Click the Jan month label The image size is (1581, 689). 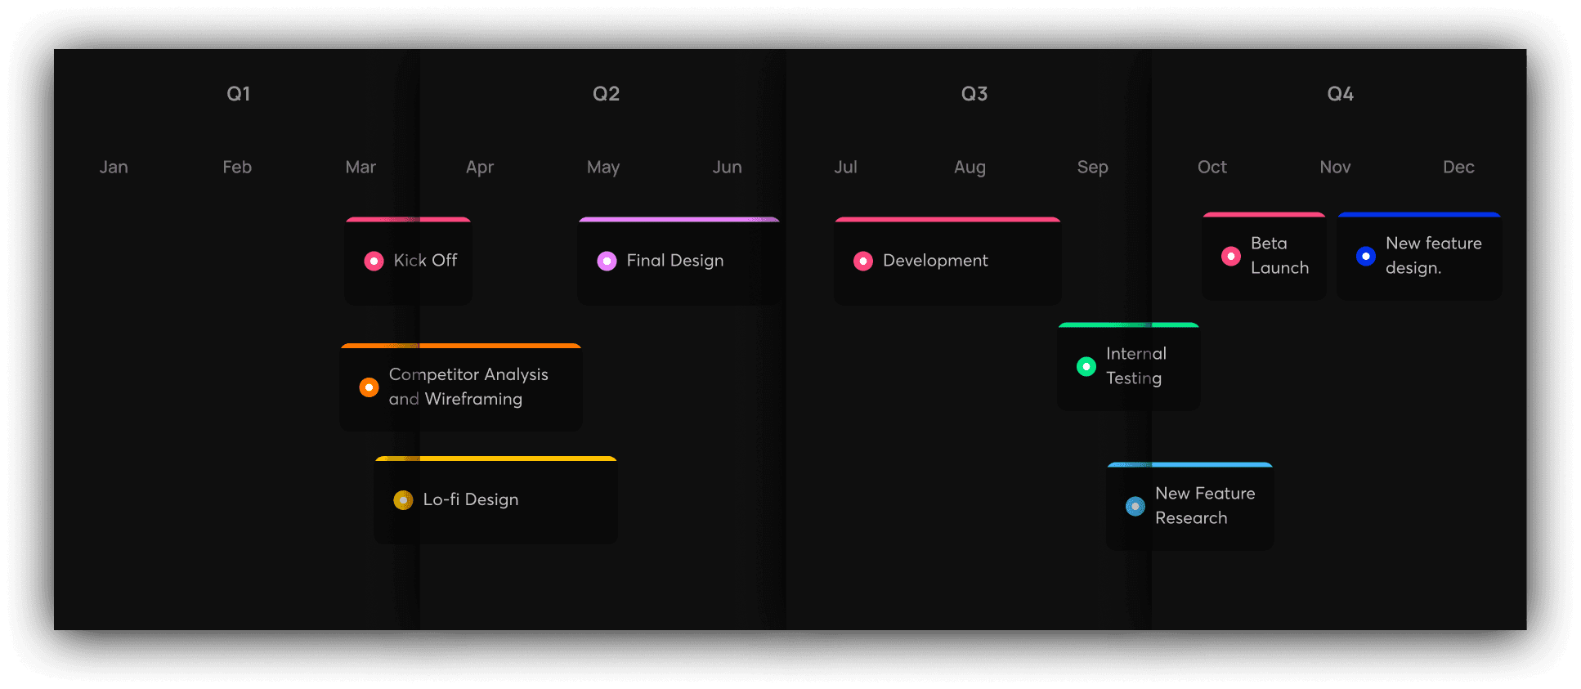tap(114, 168)
